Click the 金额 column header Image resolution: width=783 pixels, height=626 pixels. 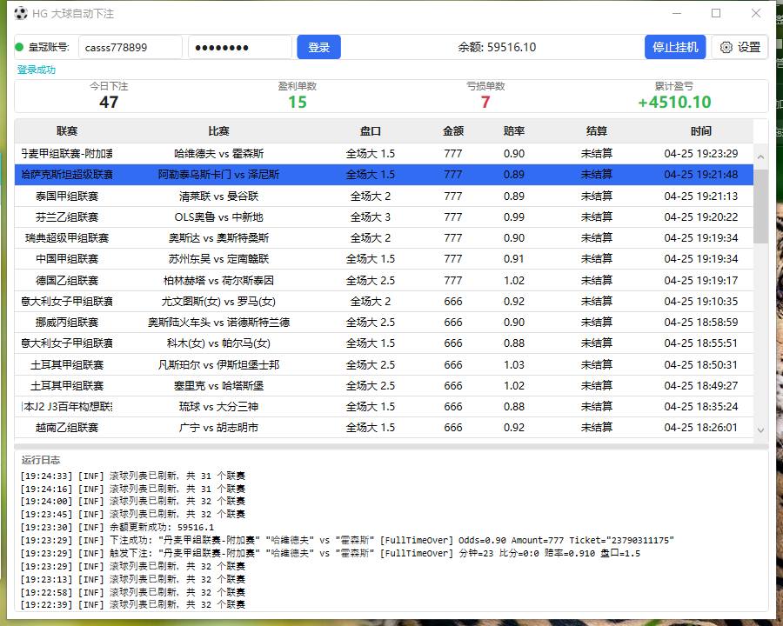pyautogui.click(x=453, y=131)
